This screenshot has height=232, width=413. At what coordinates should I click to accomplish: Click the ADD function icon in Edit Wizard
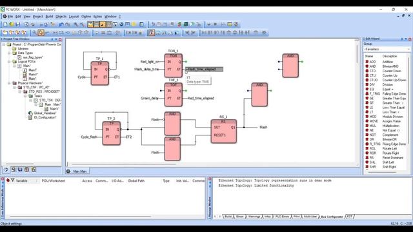pyautogui.click(x=367, y=62)
